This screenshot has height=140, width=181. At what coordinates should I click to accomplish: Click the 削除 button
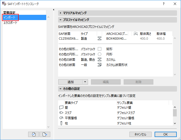tap(139, 82)
